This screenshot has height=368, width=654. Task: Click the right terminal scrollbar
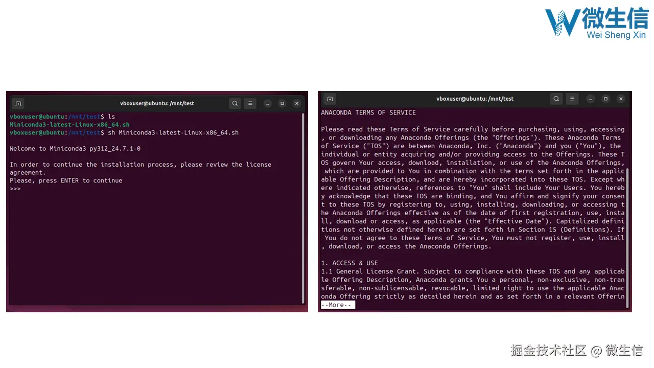pos(627,238)
